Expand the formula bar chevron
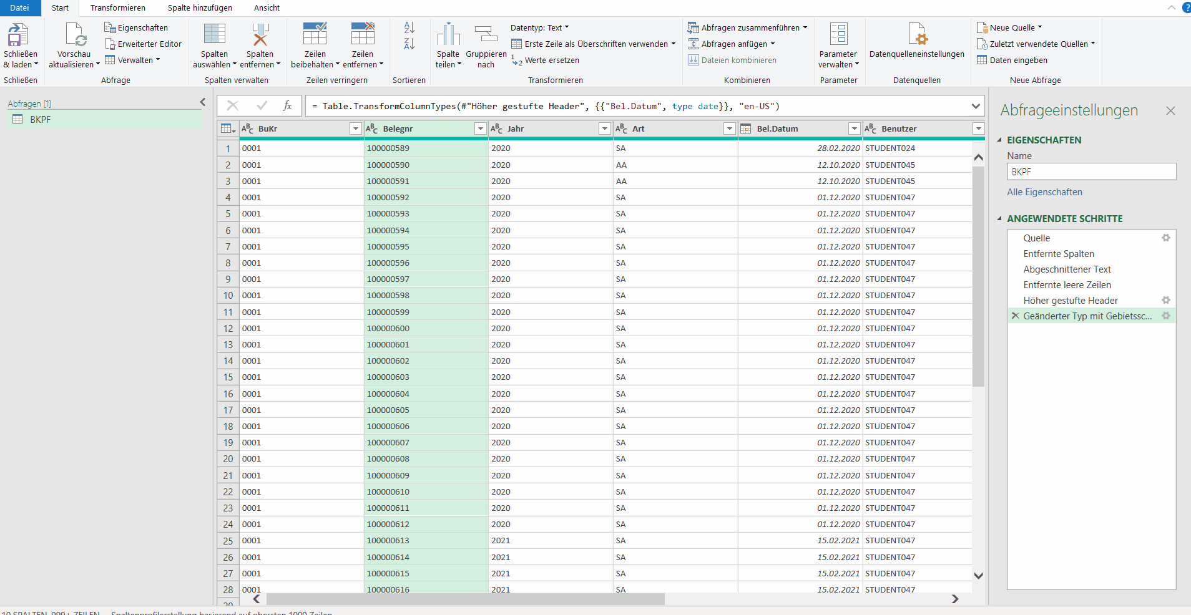The height and width of the screenshot is (615, 1191). tap(976, 106)
